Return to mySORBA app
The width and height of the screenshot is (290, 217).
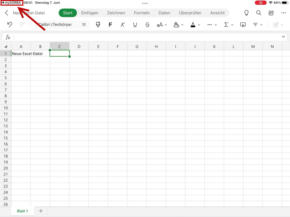(x=12, y=3)
